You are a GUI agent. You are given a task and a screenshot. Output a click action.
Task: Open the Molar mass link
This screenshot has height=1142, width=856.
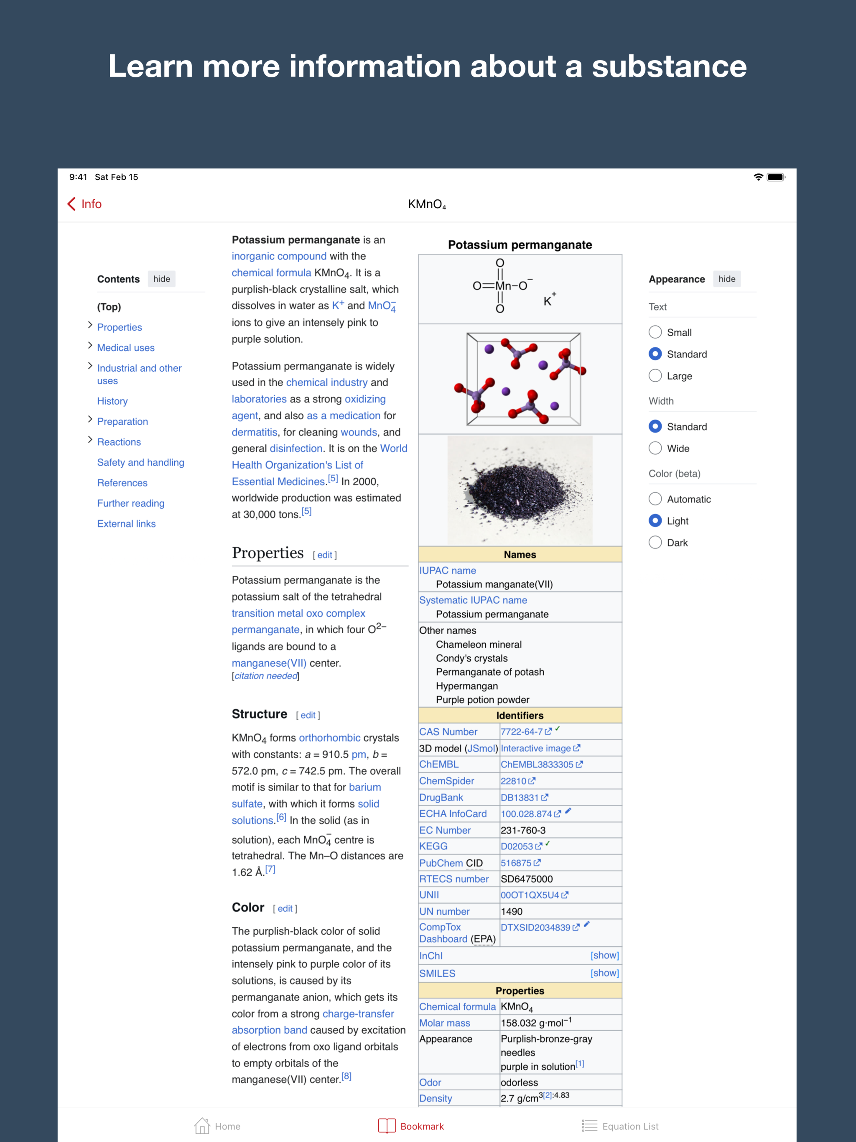pos(445,1023)
